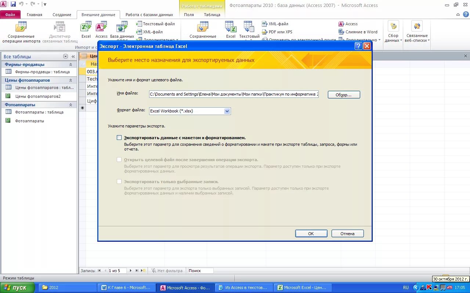Click the current record number box

(x=117, y=271)
